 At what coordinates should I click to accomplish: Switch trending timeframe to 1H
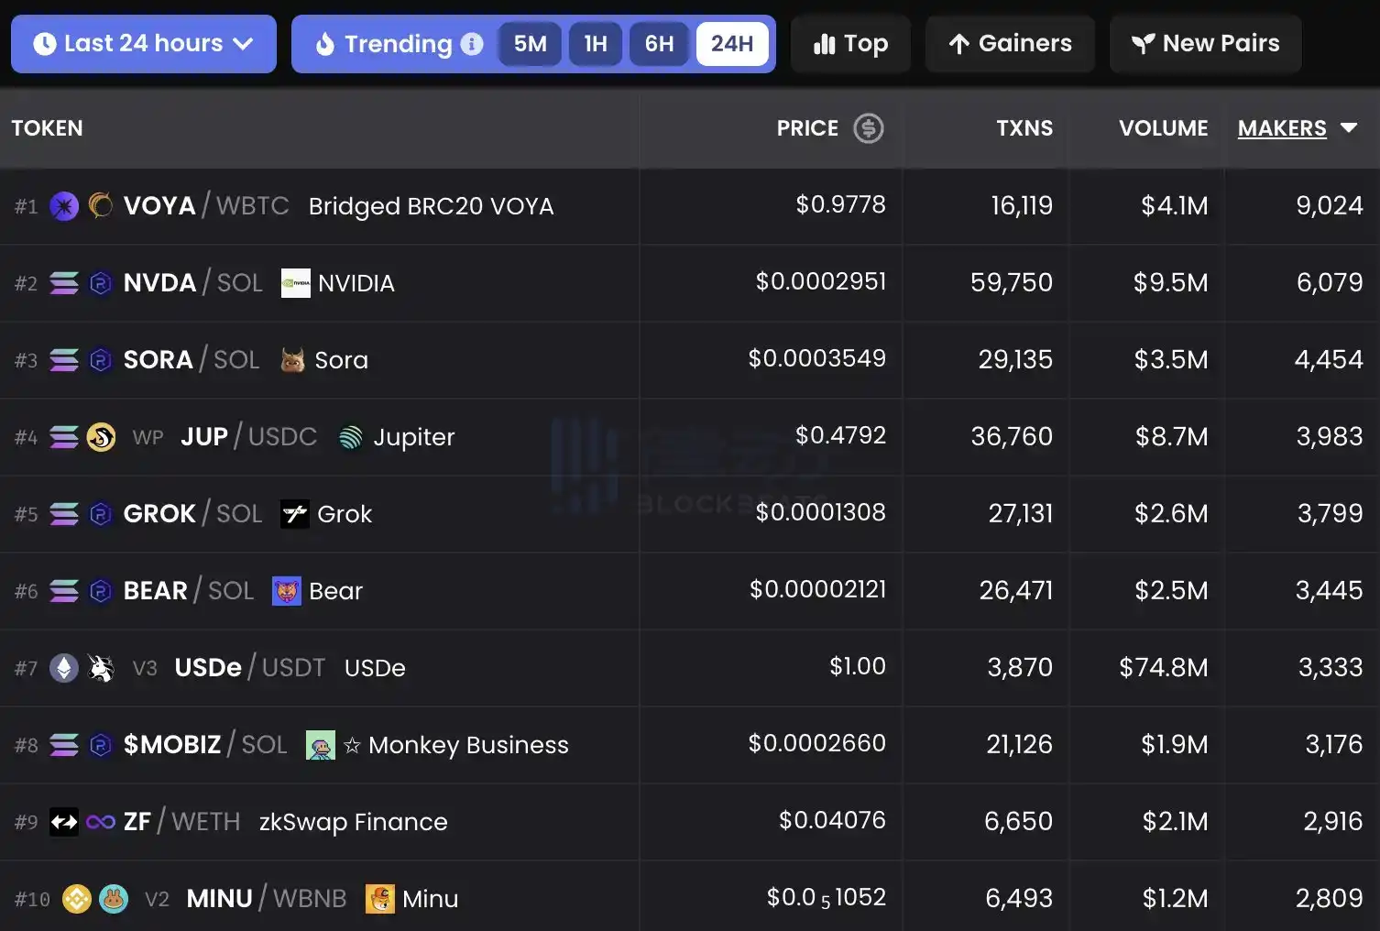pos(596,44)
